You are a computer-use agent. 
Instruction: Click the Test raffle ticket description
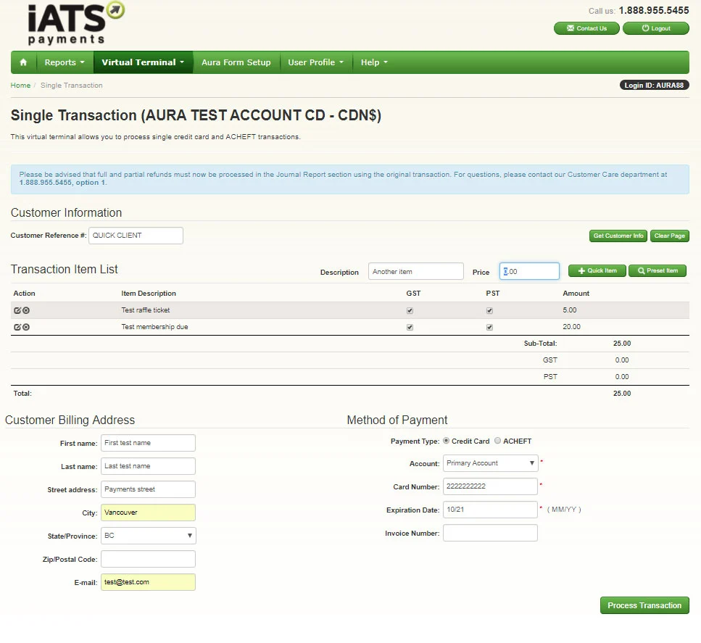pos(146,310)
